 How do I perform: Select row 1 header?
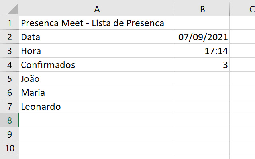(x=10, y=23)
